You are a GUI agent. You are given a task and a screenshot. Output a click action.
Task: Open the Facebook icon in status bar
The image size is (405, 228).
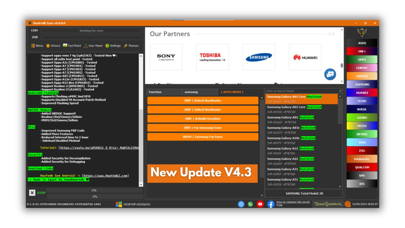pyautogui.click(x=271, y=204)
